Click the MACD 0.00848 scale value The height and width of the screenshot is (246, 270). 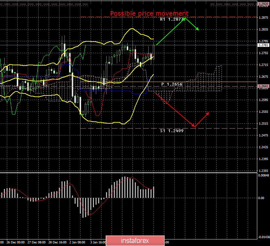263,175
